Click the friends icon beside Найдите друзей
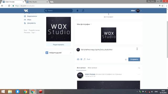168x94 pixels. (x=47, y=53)
